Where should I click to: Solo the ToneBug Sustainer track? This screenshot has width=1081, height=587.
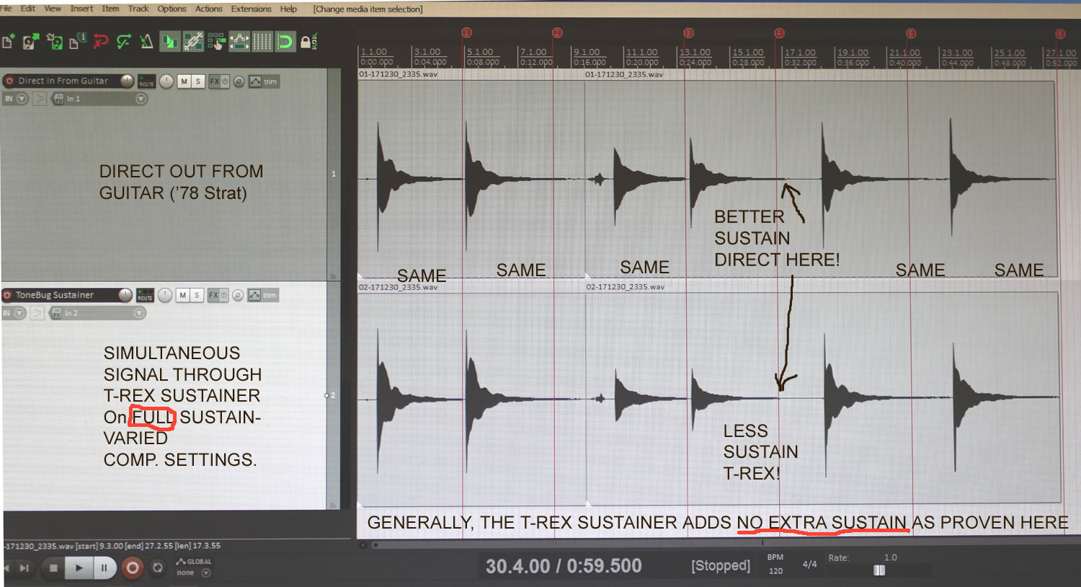pos(197,295)
